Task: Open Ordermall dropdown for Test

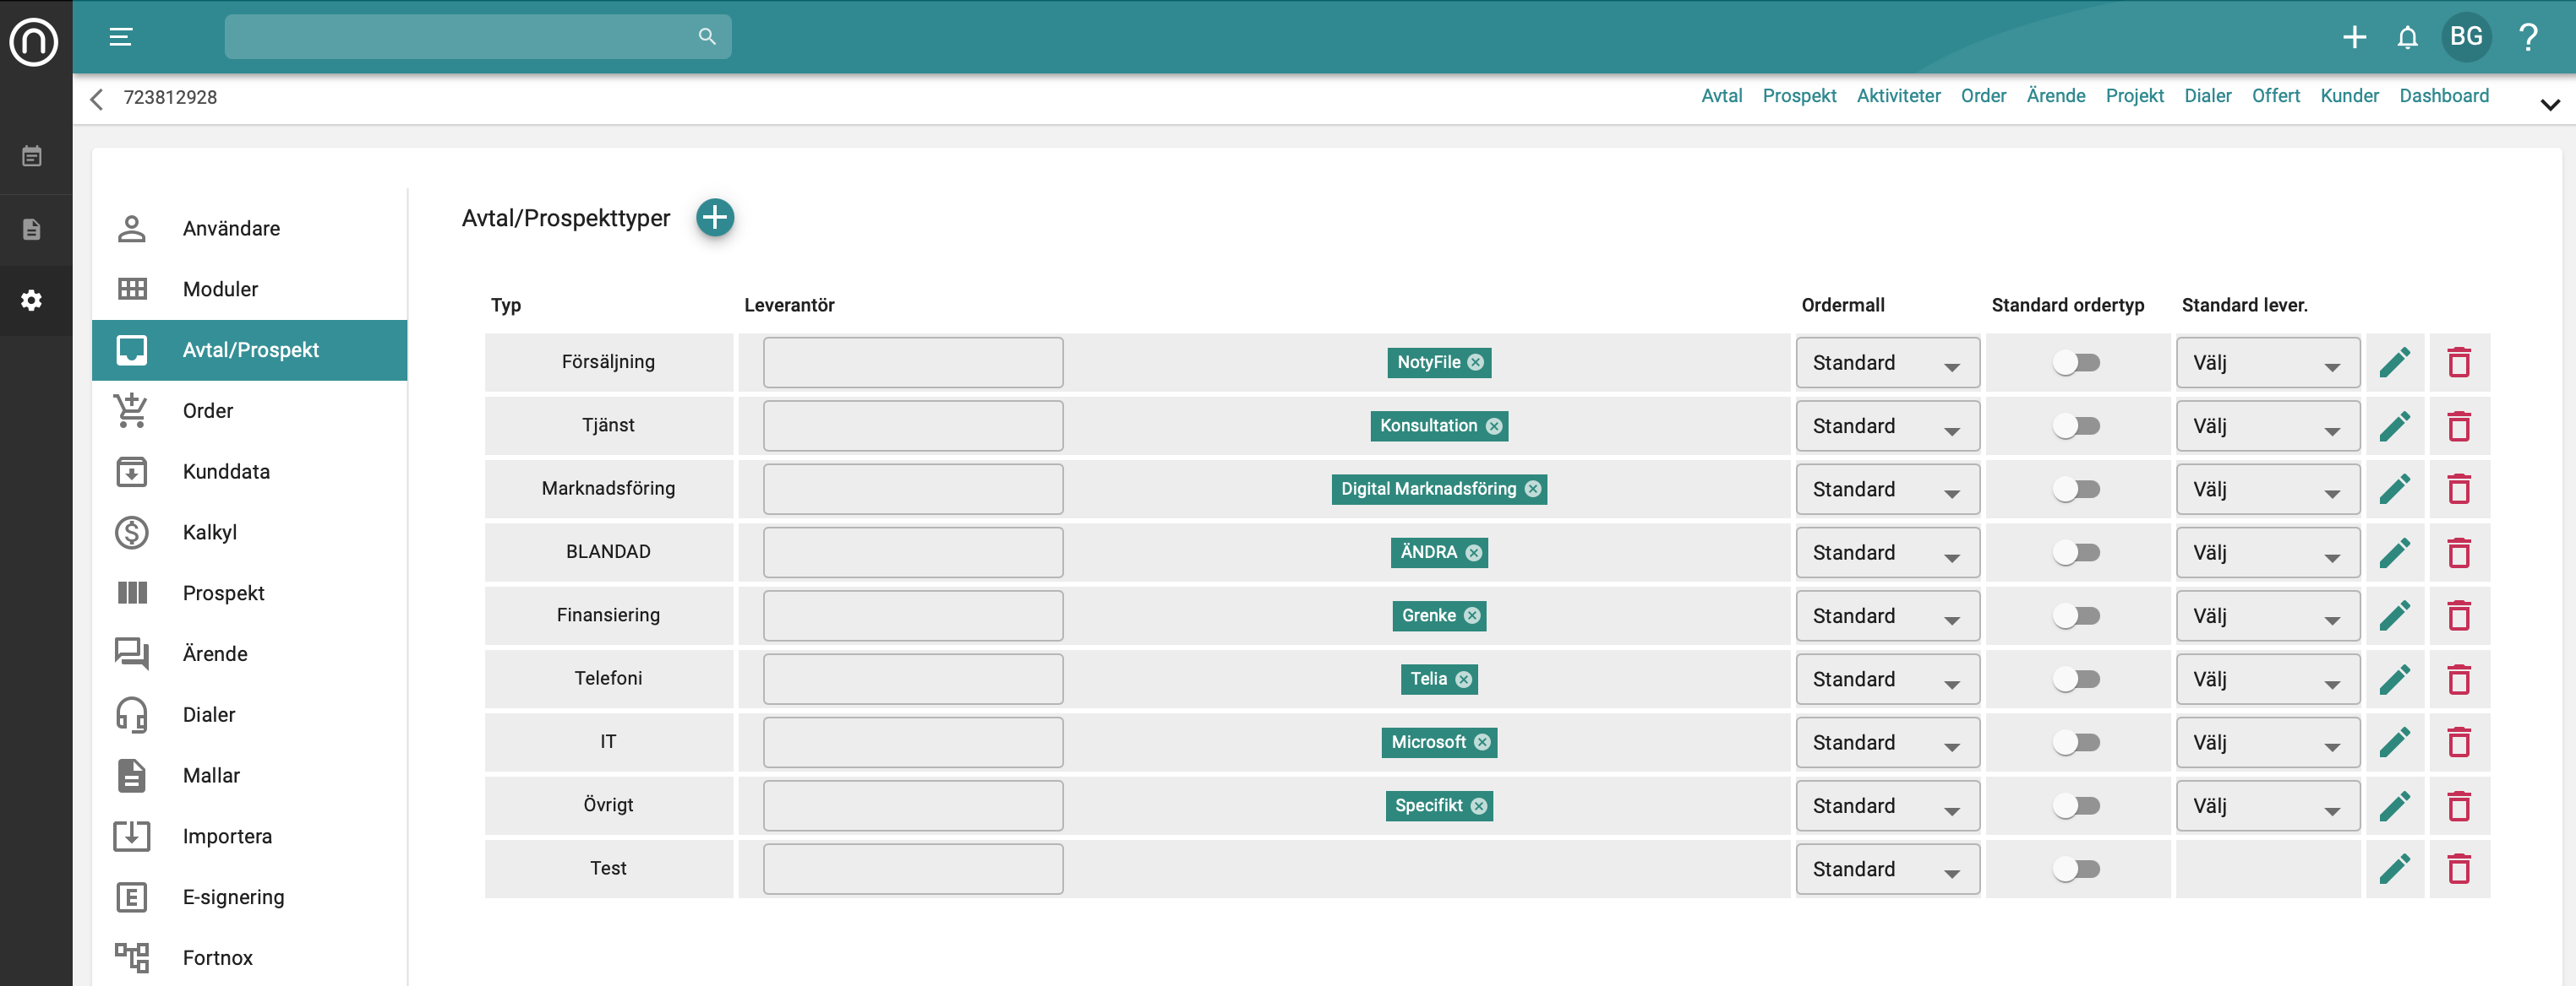Action: (x=1887, y=870)
